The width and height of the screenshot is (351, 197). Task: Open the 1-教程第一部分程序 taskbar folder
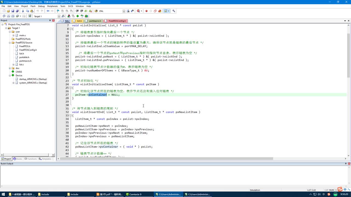click(22, 194)
